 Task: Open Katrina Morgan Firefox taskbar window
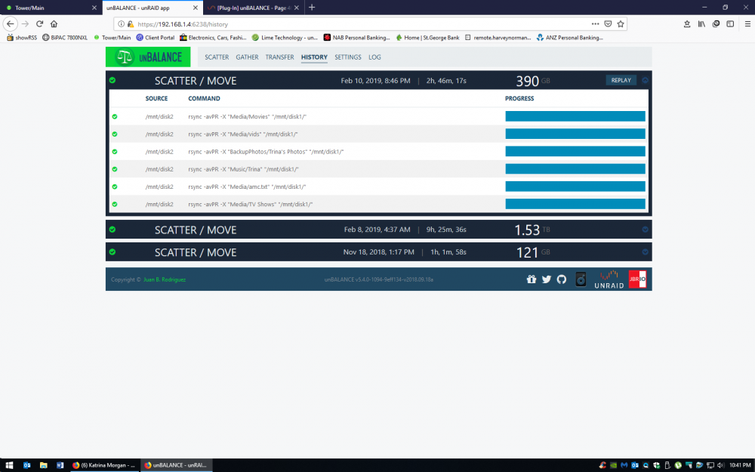coord(105,465)
